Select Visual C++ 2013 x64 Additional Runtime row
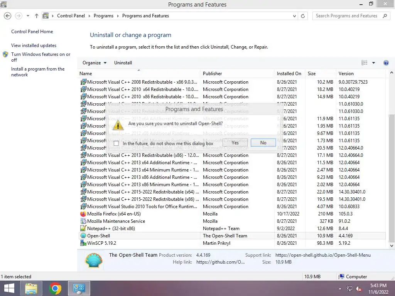 [232, 163]
